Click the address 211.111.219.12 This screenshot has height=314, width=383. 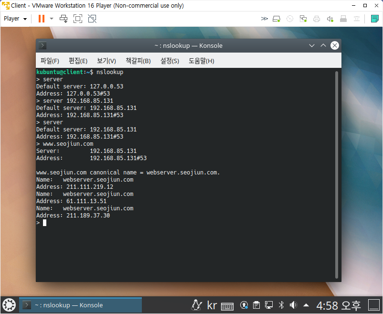pos(90,187)
